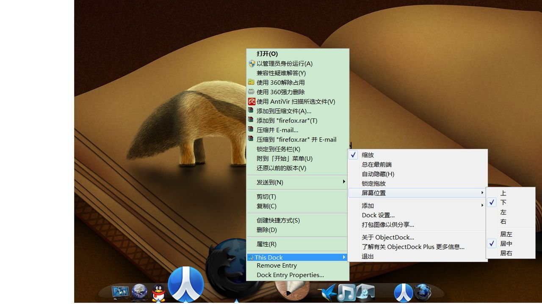Choose 居左 dock alignment
542x304 pixels.
[506, 234]
